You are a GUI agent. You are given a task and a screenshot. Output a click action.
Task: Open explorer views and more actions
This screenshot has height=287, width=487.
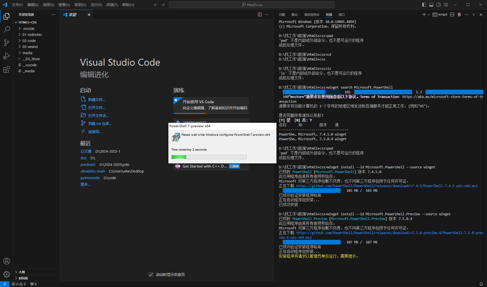click(x=53, y=15)
